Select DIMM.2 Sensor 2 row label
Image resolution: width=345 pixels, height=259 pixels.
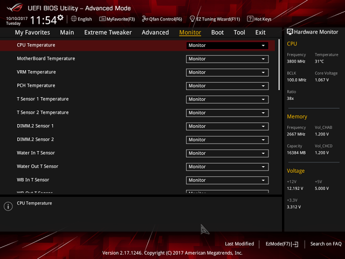click(x=35, y=139)
